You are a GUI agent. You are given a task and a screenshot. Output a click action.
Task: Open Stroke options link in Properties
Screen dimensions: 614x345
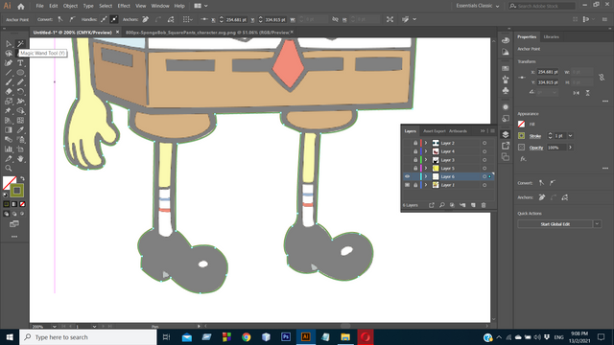tap(535, 136)
